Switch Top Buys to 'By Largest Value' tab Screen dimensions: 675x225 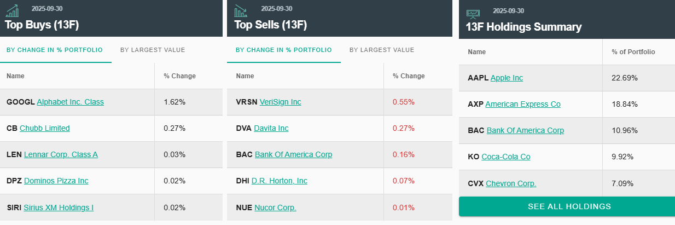(153, 50)
